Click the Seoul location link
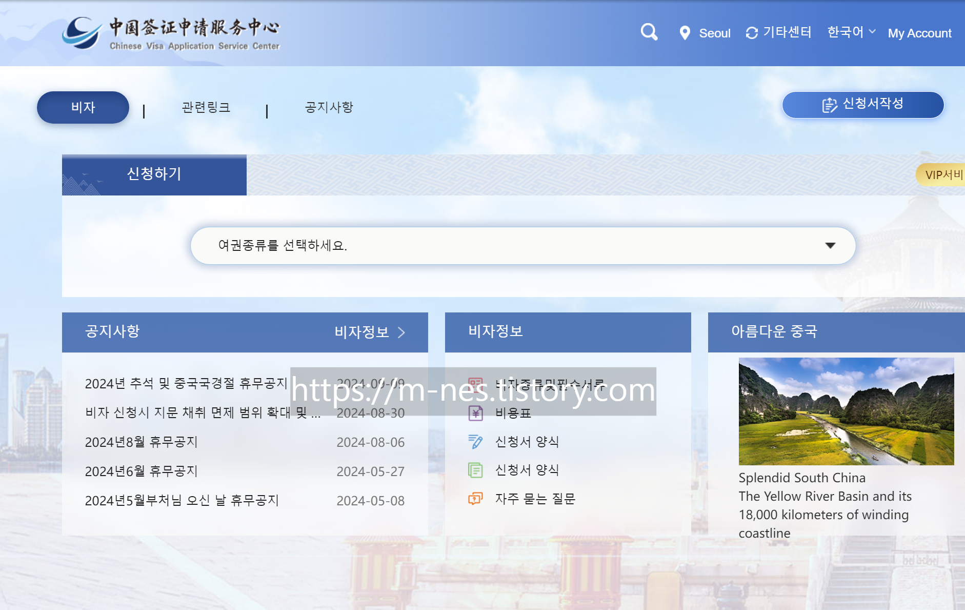 [715, 33]
